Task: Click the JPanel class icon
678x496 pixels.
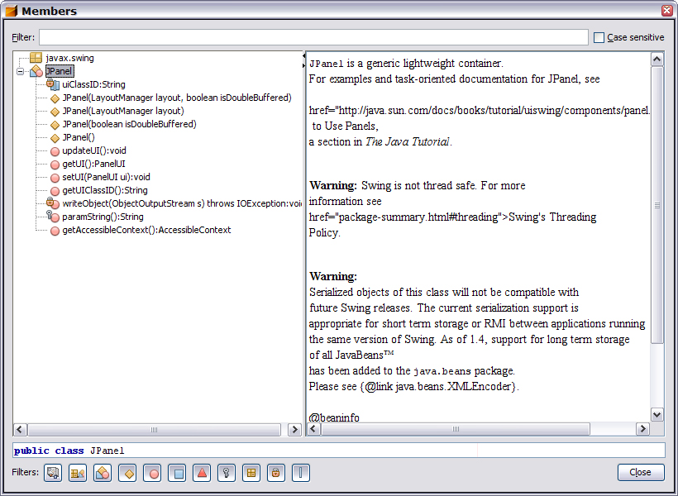Action: (36, 71)
